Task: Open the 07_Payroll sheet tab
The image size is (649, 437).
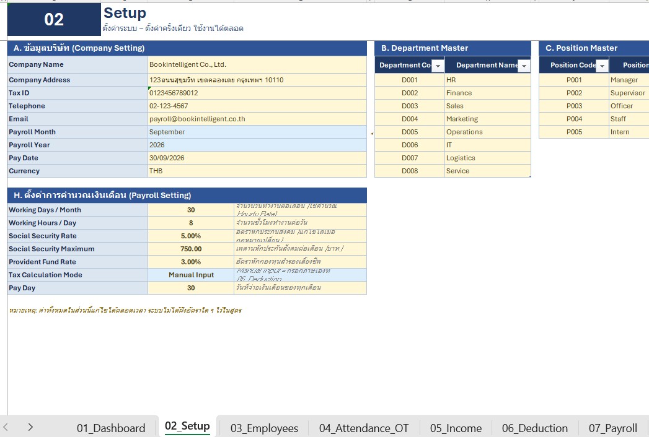Action: coord(613,428)
